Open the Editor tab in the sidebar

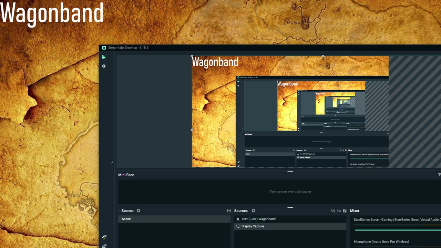click(x=104, y=57)
